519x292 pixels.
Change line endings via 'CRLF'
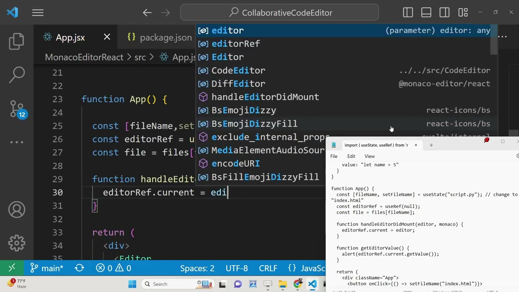pos(268,268)
